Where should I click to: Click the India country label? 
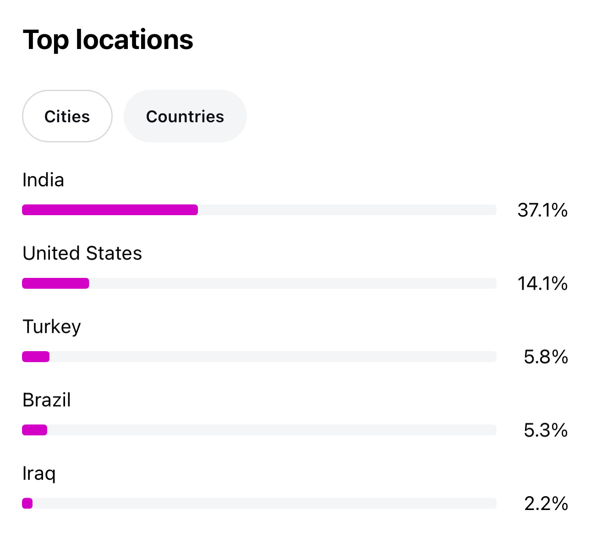tap(43, 180)
